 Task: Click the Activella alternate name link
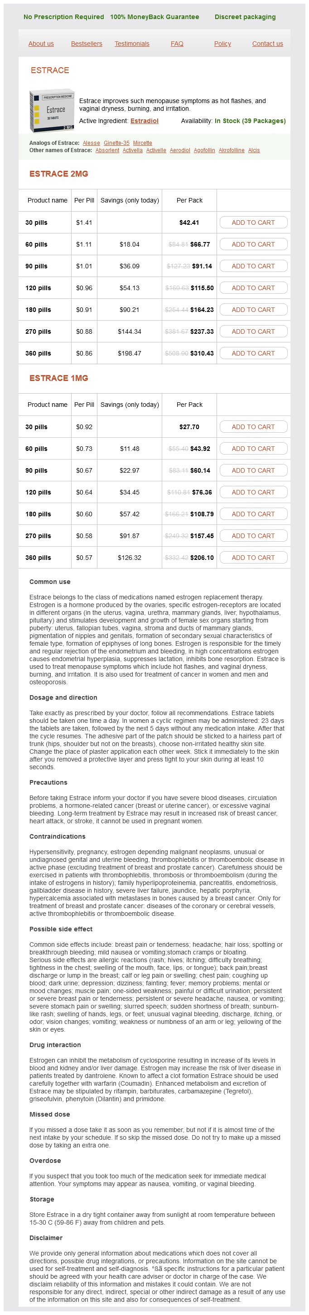click(132, 150)
